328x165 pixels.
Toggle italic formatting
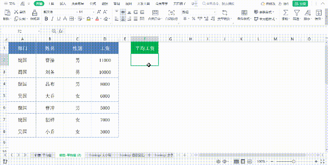coord(52,19)
